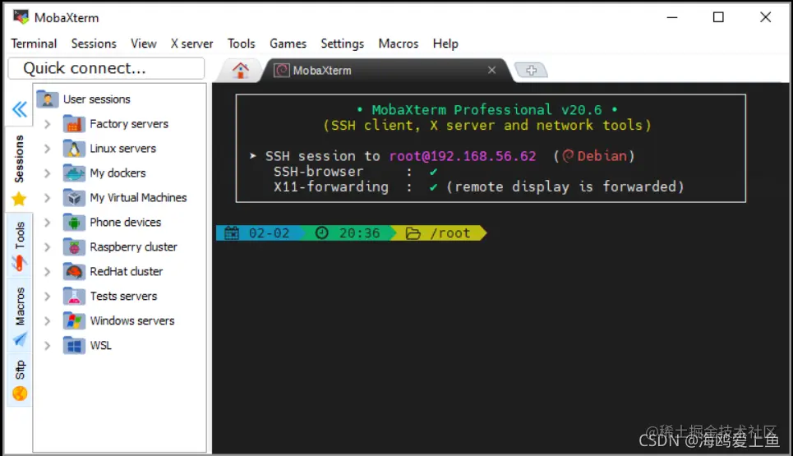The width and height of the screenshot is (793, 456).
Task: Expand the My dockers folder
Action: [x=47, y=173]
